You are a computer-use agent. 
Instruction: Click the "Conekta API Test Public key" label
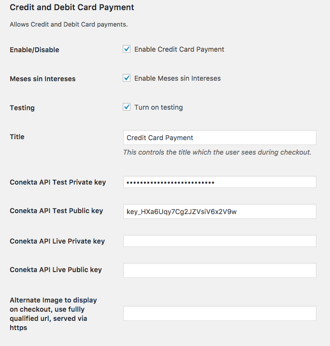pyautogui.click(x=56, y=211)
